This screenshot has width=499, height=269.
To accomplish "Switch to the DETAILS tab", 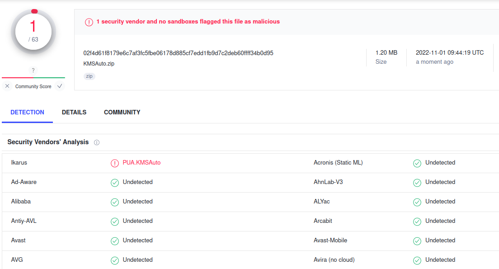I will (74, 113).
